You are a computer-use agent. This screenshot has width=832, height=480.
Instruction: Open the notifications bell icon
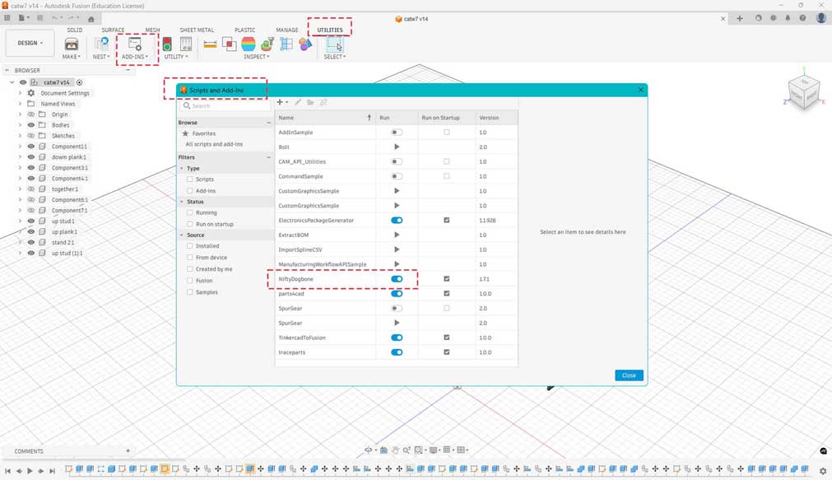point(788,18)
